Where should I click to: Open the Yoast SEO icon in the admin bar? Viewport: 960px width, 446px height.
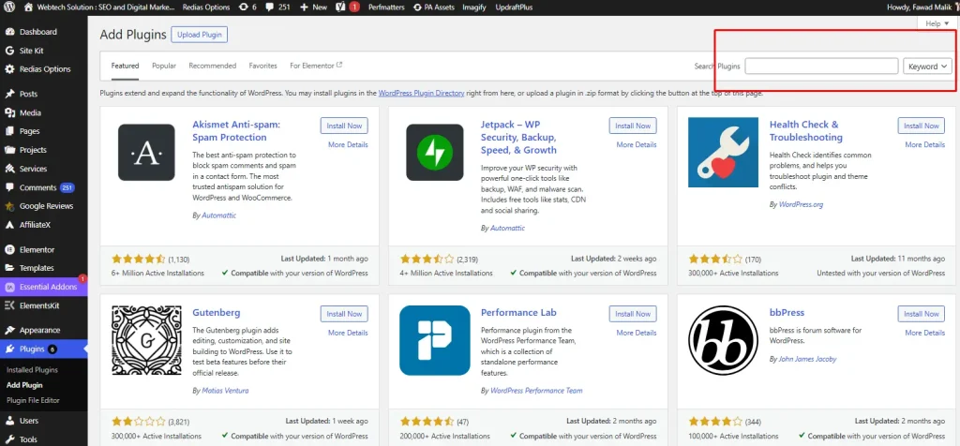coord(340,7)
